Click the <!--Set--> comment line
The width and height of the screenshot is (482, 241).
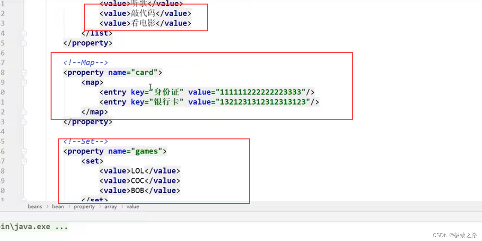(86, 141)
